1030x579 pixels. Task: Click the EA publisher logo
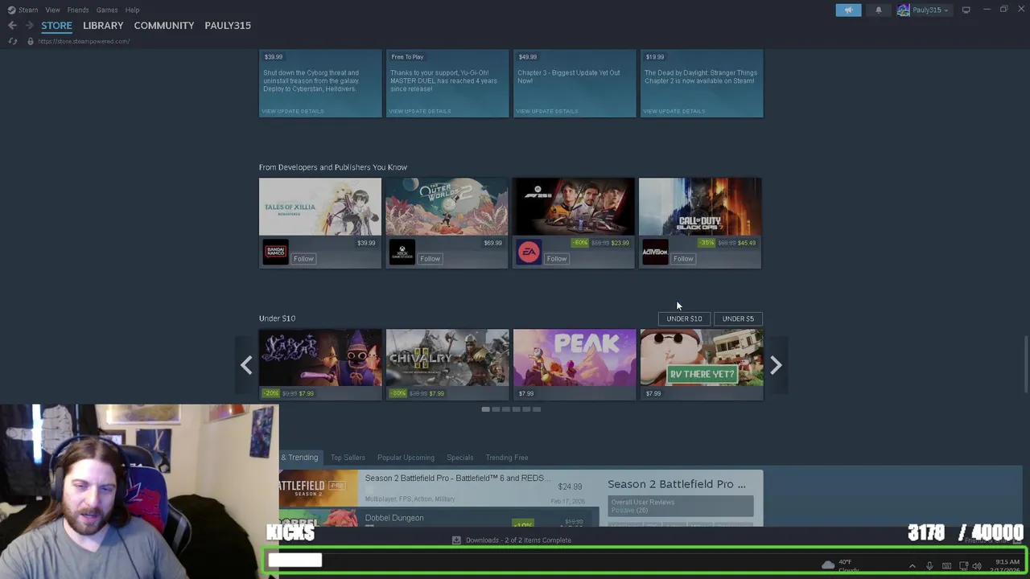[x=529, y=252]
